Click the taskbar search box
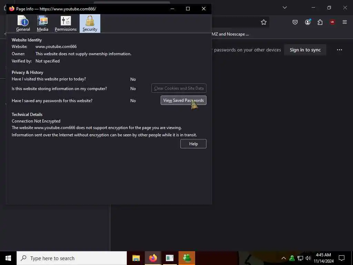The image size is (353, 265). (72, 258)
